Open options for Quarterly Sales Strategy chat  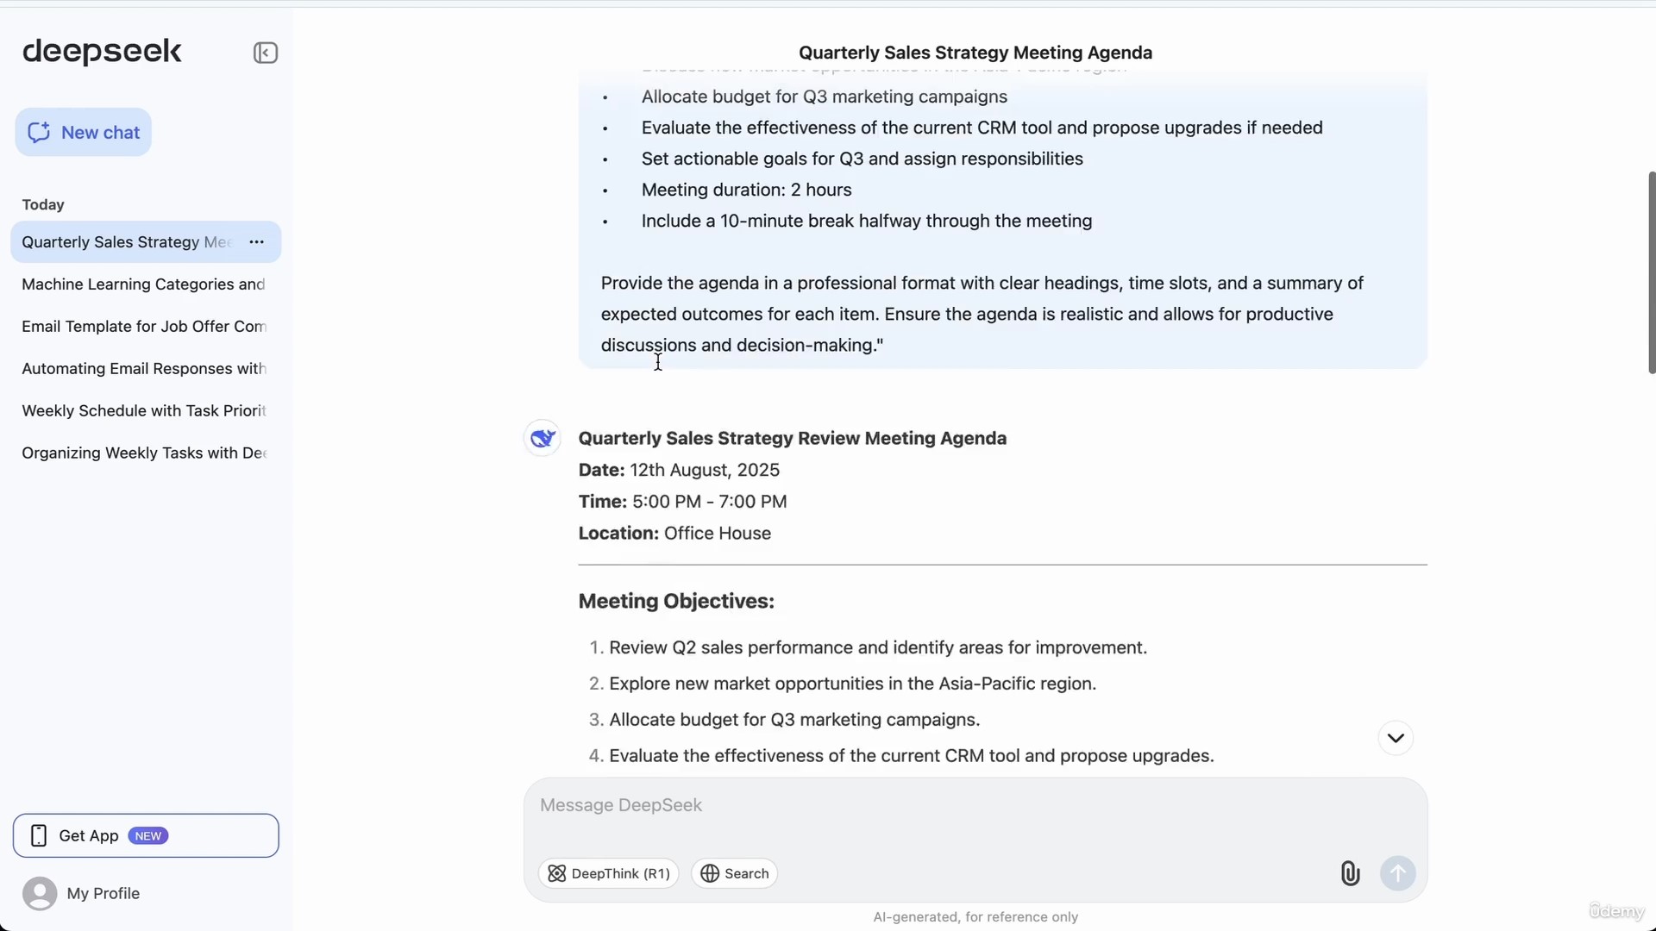point(256,242)
